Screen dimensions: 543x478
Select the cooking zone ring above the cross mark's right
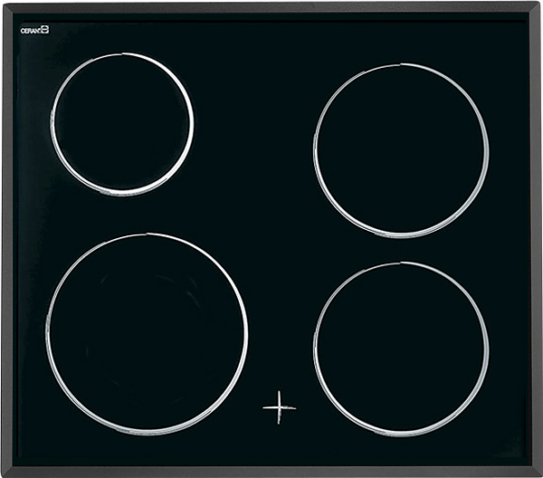(x=401, y=150)
